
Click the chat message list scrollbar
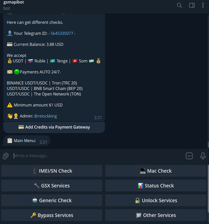pyautogui.click(x=208, y=145)
